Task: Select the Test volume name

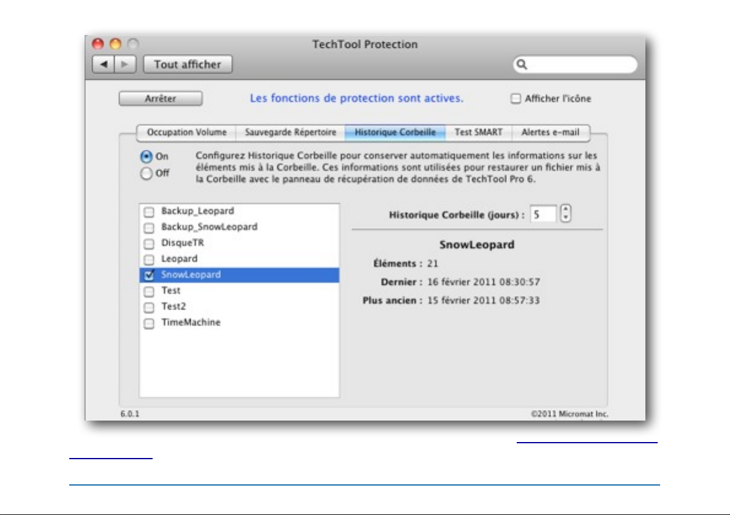Action: click(x=171, y=291)
